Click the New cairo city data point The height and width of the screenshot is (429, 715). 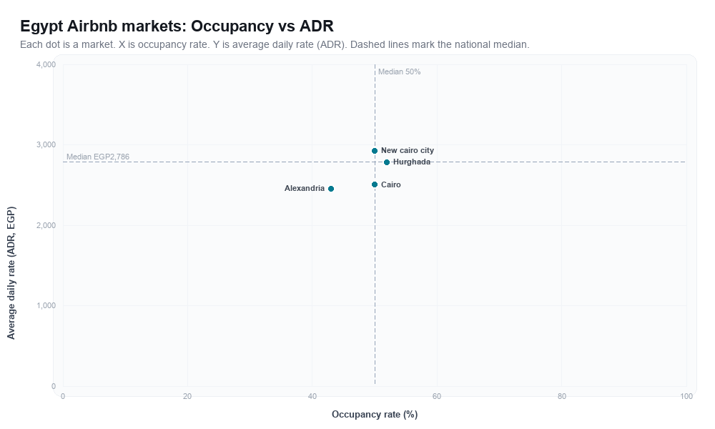375,151
